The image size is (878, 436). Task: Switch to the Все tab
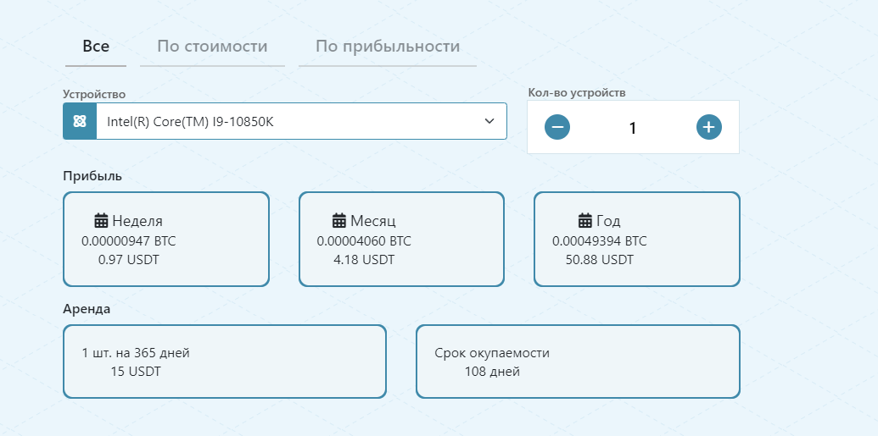tap(96, 47)
